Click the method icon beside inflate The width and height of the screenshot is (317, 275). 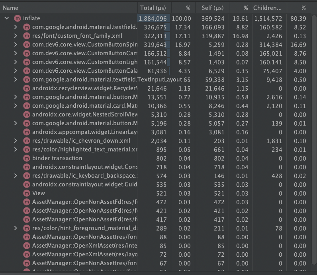tap(18, 18)
